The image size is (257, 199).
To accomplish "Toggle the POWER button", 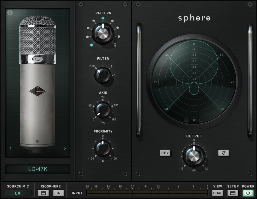I will [248, 193].
